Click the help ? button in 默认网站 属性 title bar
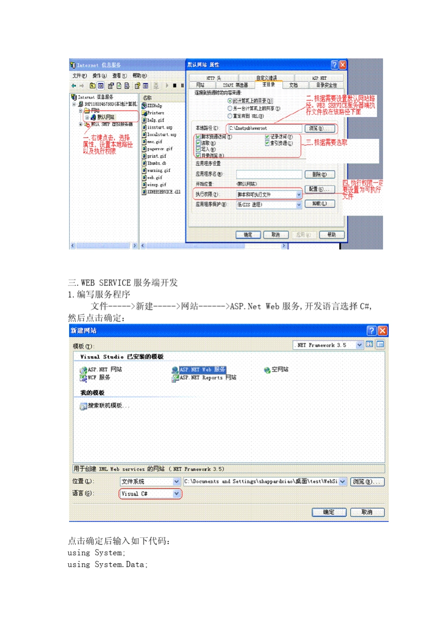Viewport: 447px width, 633px height. (x=335, y=65)
